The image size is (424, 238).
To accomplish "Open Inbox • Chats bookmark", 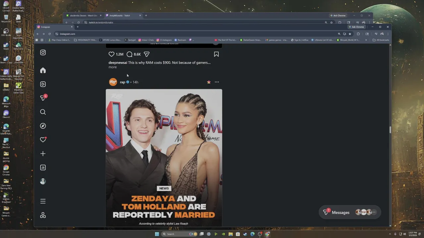I will 146,40.
